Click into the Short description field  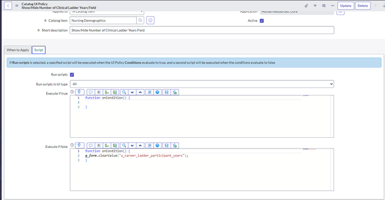click(x=202, y=30)
